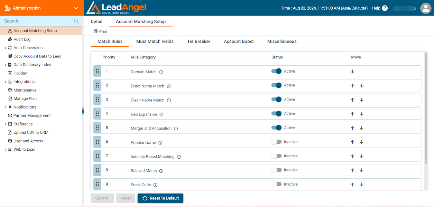The width and height of the screenshot is (434, 207).
Task: Expand the Preference tree node
Action: pos(6,124)
